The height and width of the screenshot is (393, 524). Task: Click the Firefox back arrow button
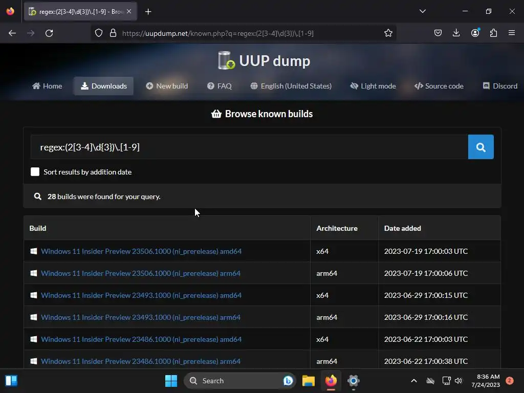[12, 33]
